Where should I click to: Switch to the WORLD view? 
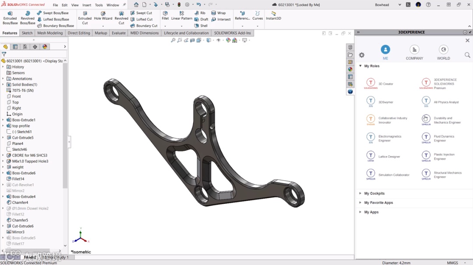[443, 52]
